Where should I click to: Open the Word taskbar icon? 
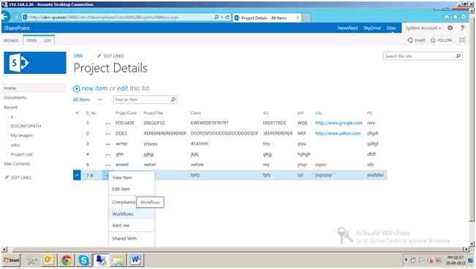click(135, 260)
